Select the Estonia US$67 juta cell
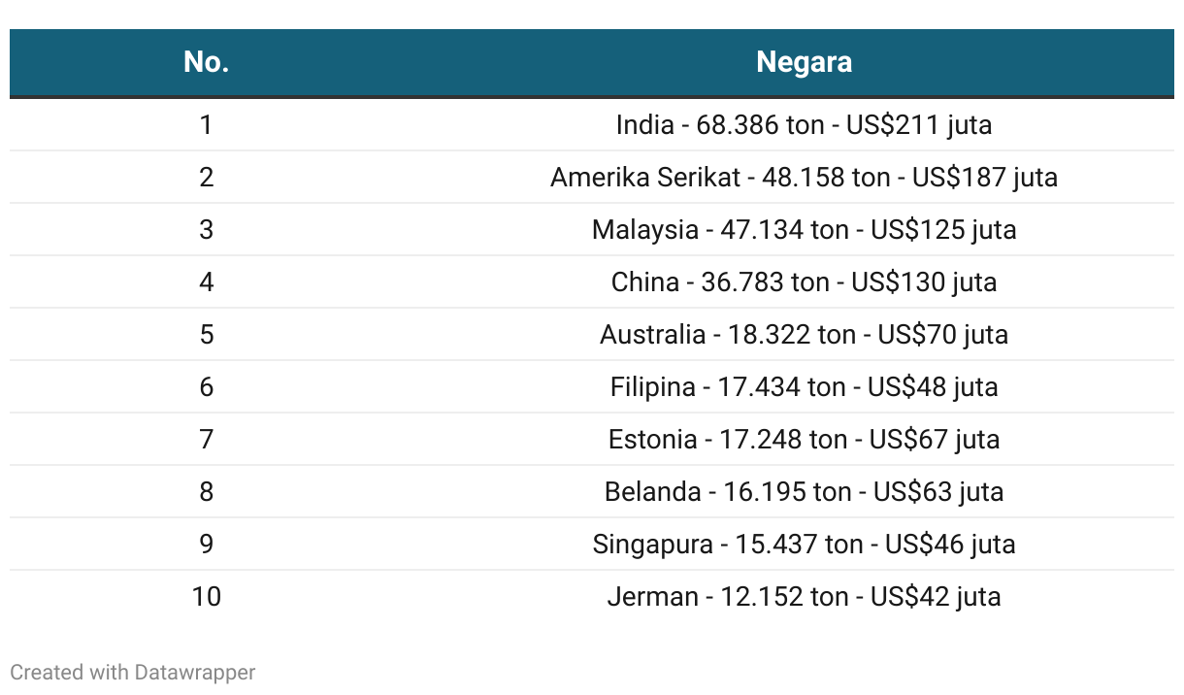The image size is (1184, 695). coord(804,440)
